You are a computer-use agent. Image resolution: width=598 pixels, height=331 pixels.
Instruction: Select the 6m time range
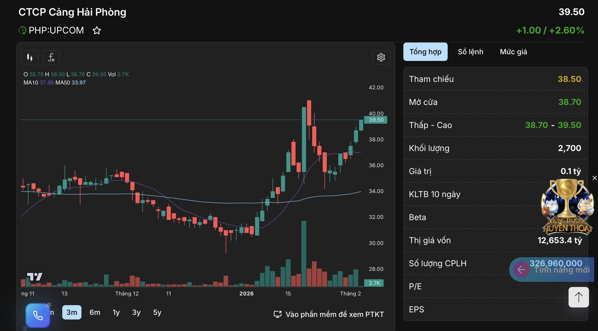[x=95, y=312]
